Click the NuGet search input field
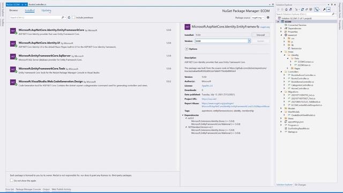Screen dimensions: 343x193 35,18
